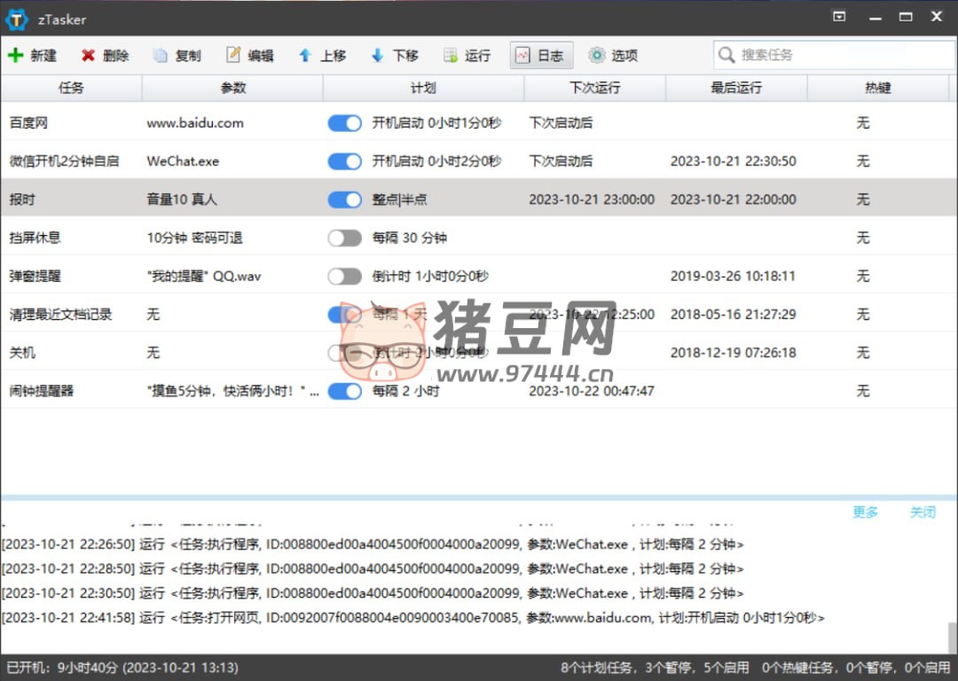Maximize the zTasker window
Viewport: 958px width, 681px height.
click(906, 17)
